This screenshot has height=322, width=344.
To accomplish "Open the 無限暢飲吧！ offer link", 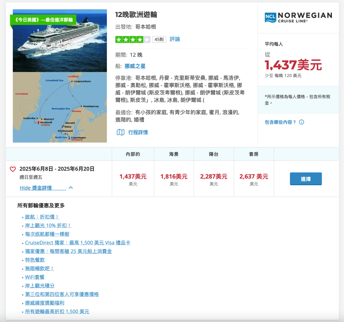I will click(40, 269).
